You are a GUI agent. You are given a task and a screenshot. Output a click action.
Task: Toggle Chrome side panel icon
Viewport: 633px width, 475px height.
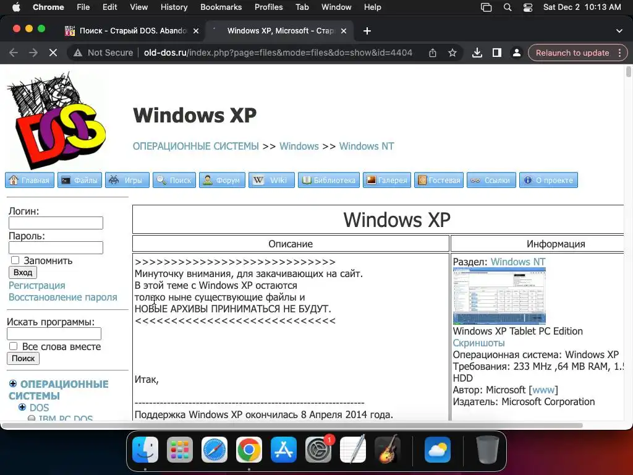click(497, 53)
